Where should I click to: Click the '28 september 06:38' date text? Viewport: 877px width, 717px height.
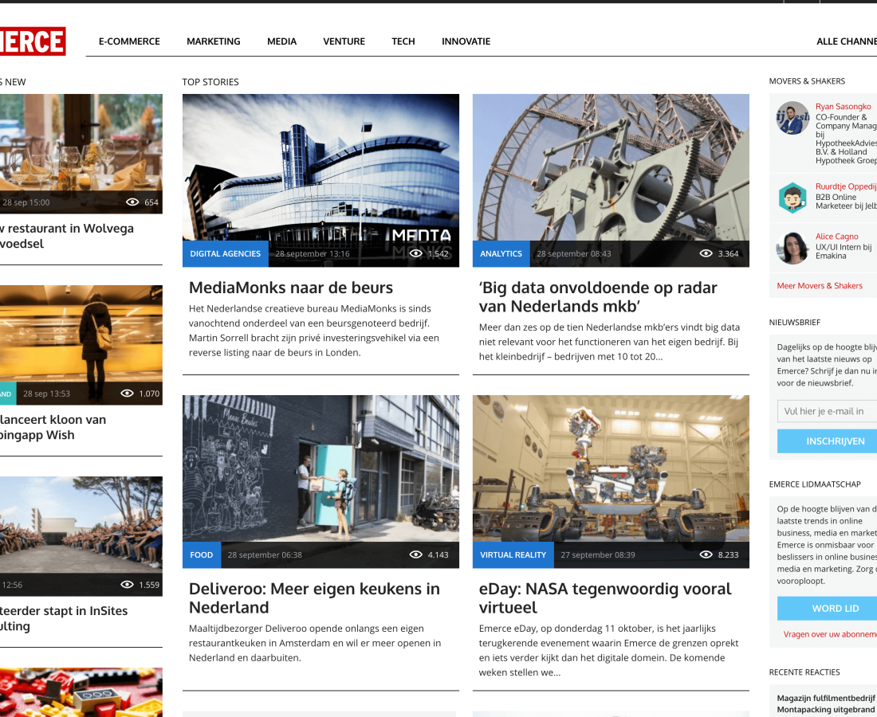coord(265,555)
